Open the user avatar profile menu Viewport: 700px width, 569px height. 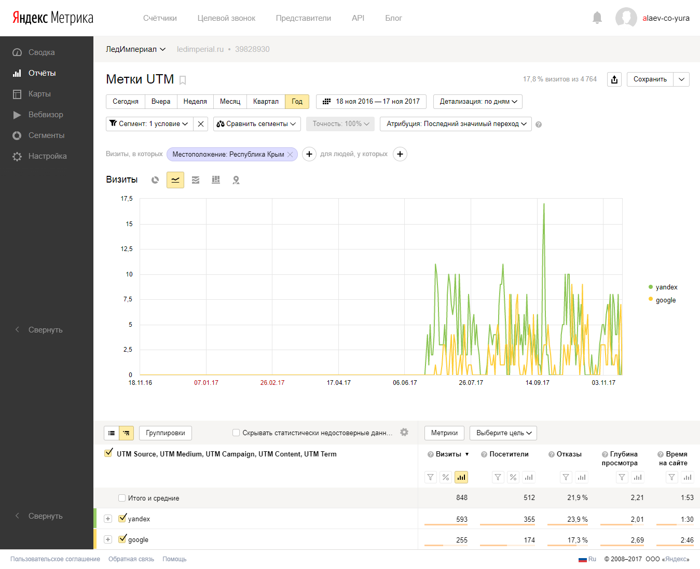626,18
